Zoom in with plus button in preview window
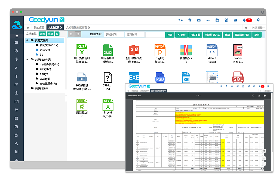Screen dimensions: 276x174 point(264,158)
